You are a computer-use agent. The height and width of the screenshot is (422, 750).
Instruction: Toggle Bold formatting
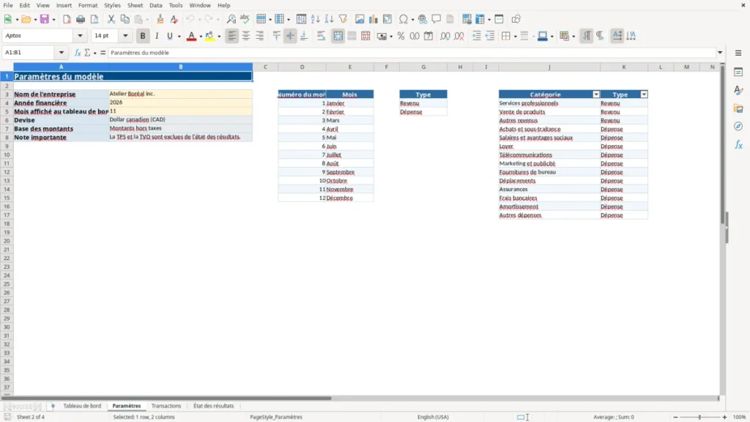pyautogui.click(x=143, y=36)
